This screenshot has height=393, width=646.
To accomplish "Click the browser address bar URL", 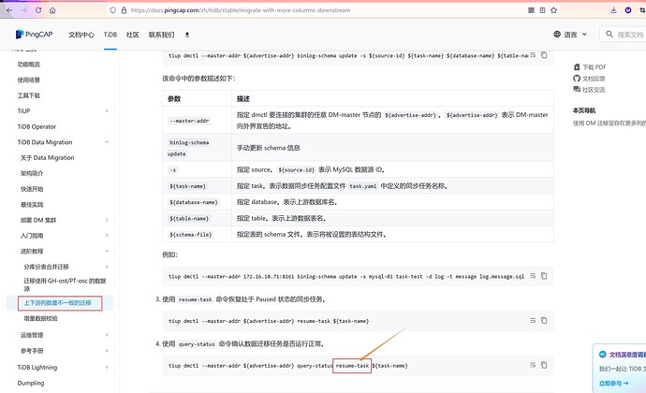I will (241, 10).
